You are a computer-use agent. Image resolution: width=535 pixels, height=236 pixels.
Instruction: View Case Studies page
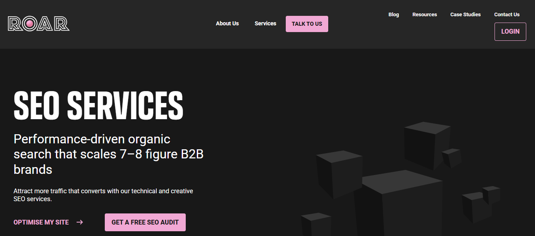(466, 15)
